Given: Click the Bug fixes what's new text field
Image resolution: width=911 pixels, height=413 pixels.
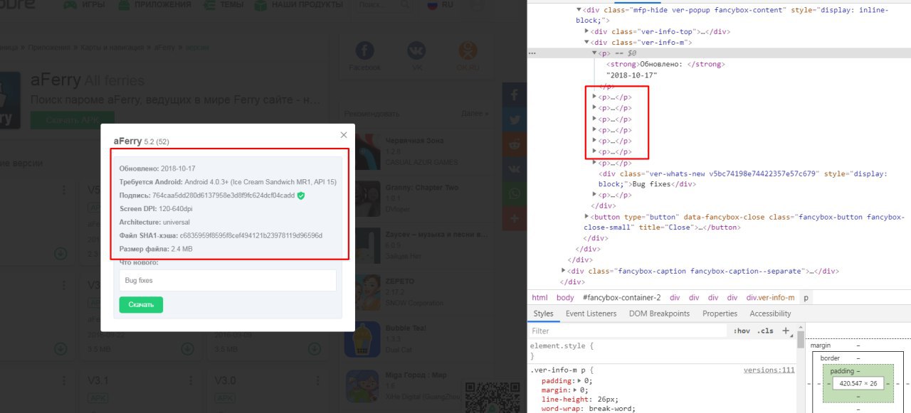Looking at the screenshot, I should (227, 280).
